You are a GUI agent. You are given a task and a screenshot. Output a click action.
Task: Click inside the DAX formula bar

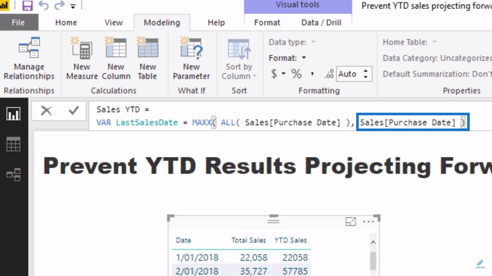coord(290,116)
